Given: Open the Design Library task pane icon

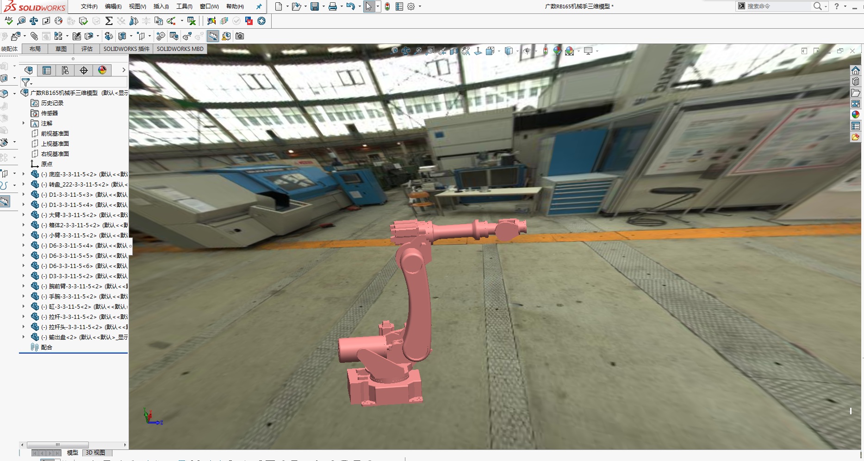Looking at the screenshot, I should pos(856,81).
